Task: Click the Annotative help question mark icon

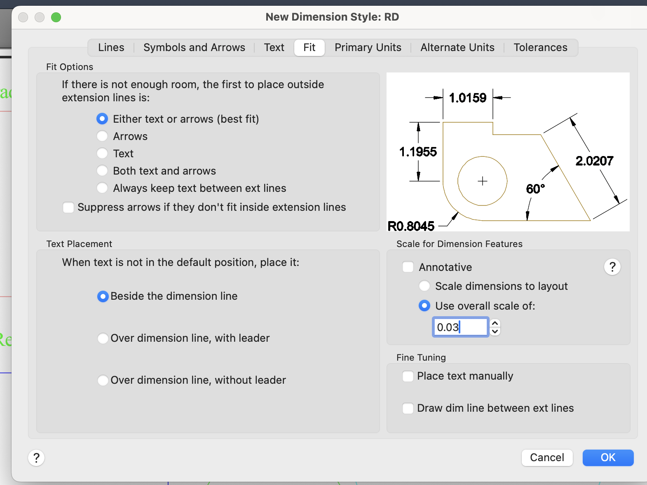Action: (x=612, y=267)
